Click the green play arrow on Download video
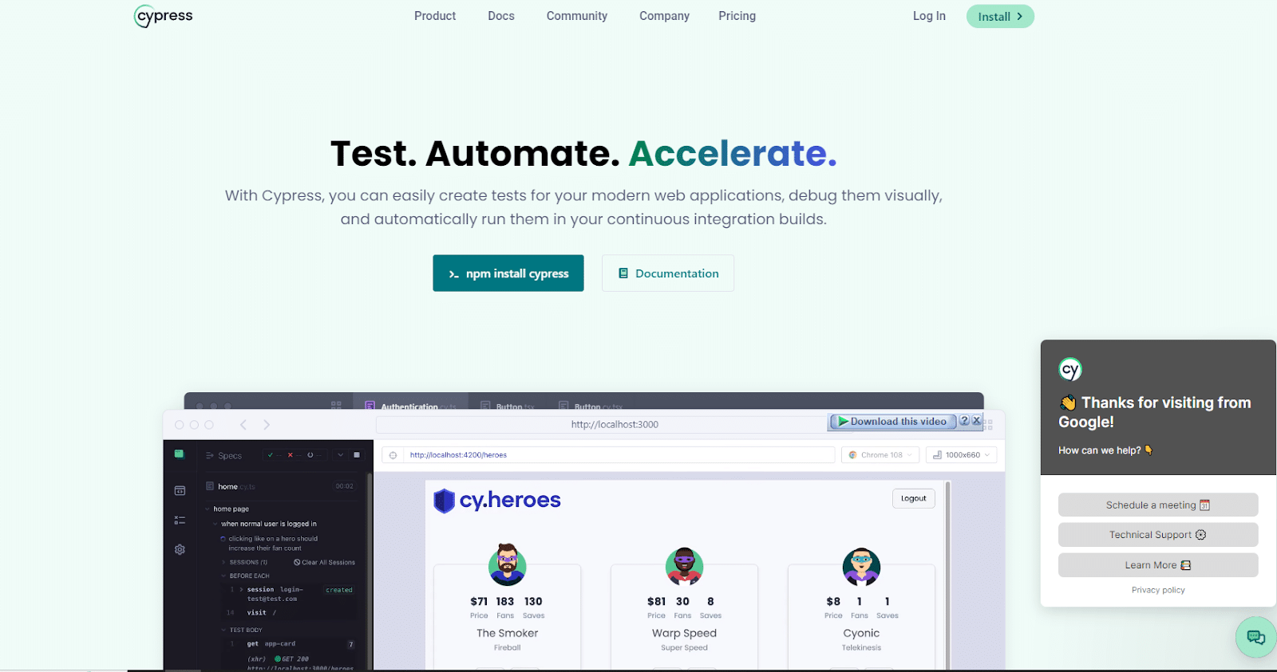1277x672 pixels. point(843,422)
